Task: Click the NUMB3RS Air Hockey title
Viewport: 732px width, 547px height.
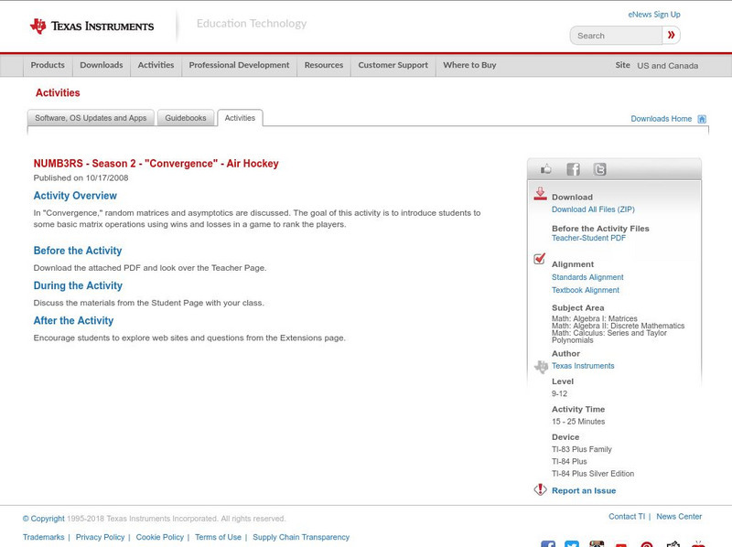Action: click(x=156, y=164)
